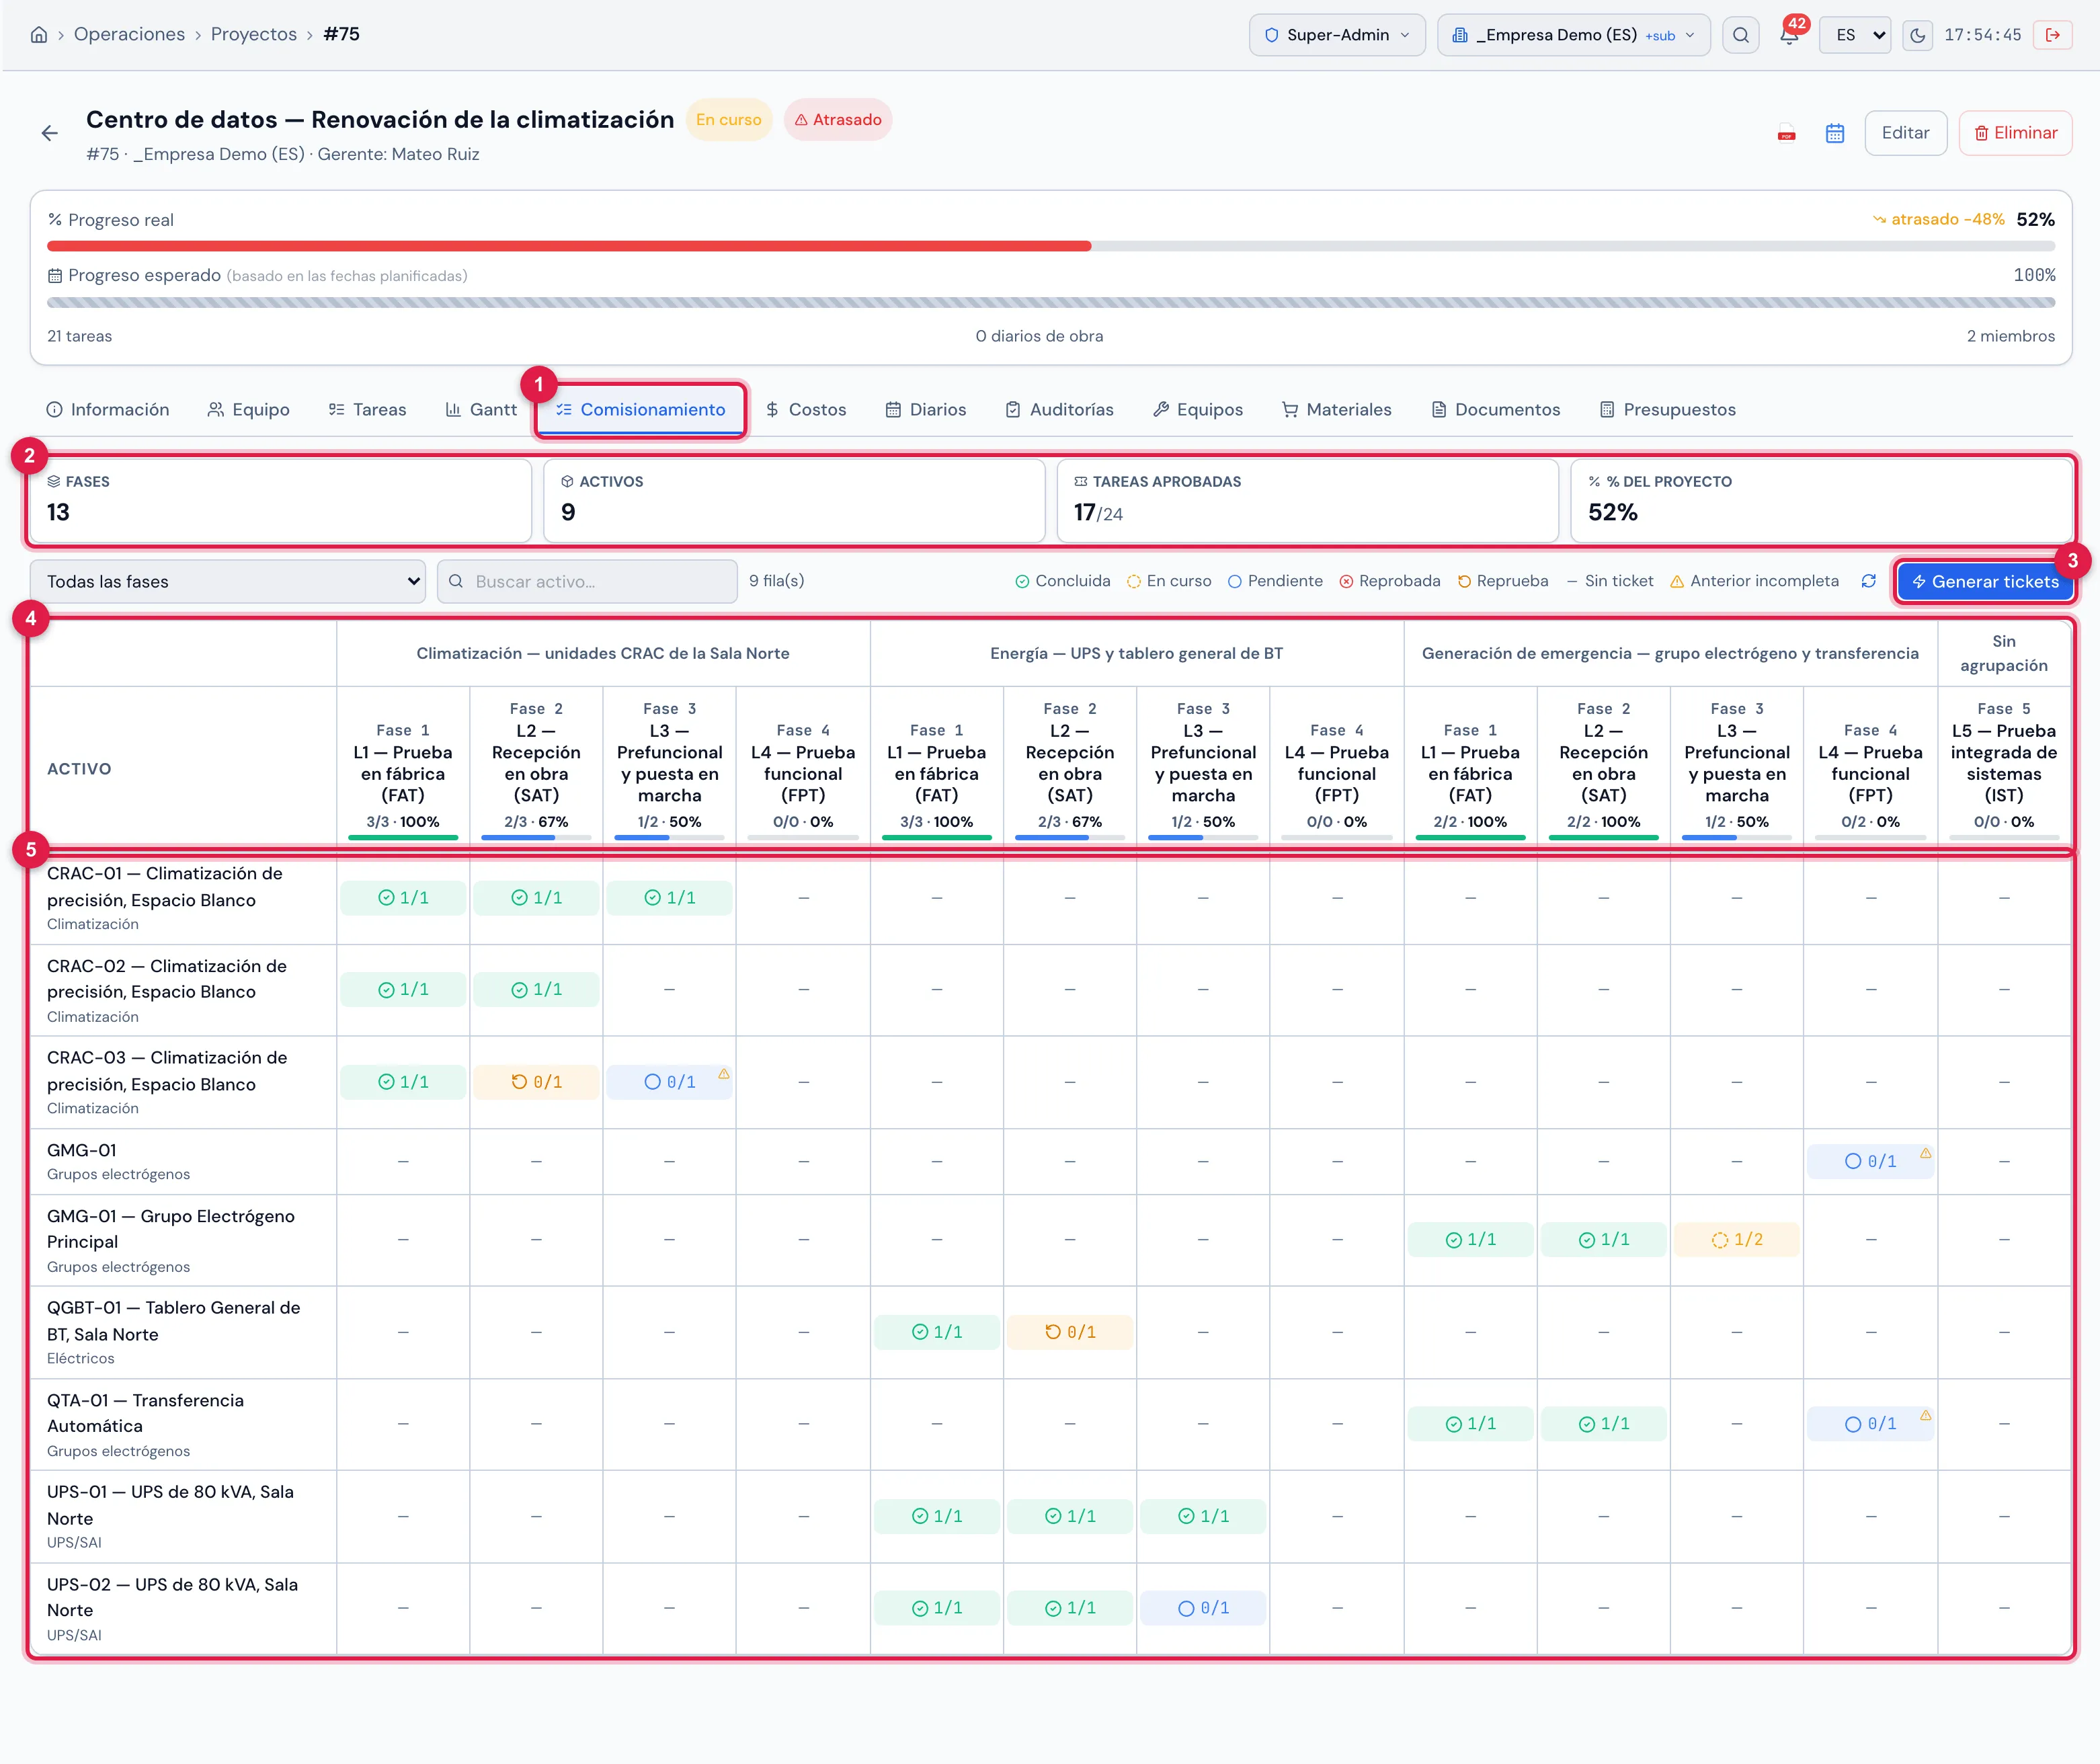Open the global search icon button
The height and width of the screenshot is (1764, 2100).
point(1741,35)
